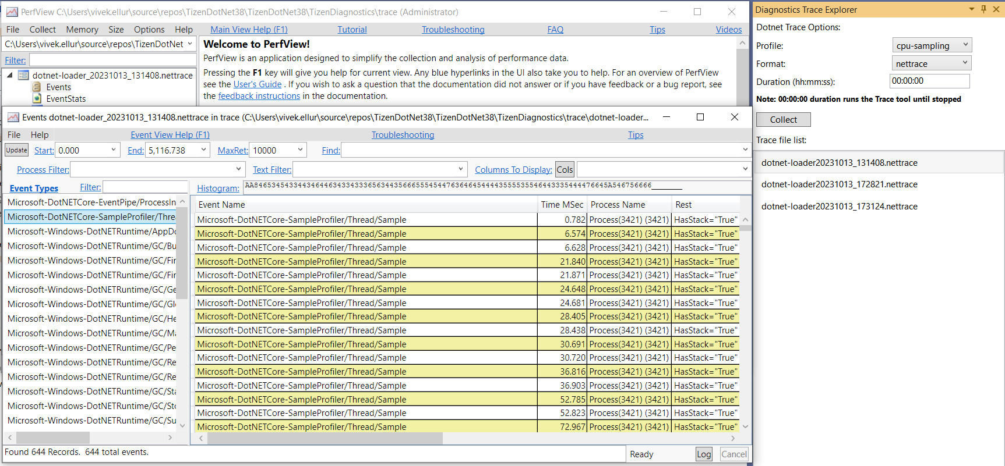The width and height of the screenshot is (1005, 466).
Task: Expand the MaxRet dropdown
Action: [x=300, y=150]
